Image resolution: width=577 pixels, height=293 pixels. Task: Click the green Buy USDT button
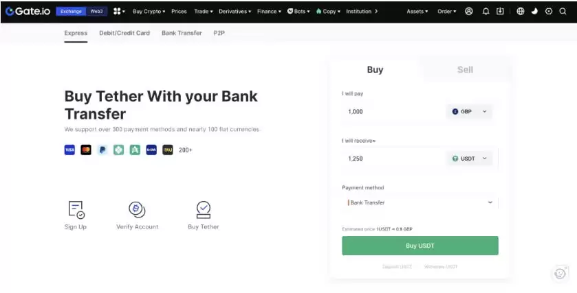click(x=420, y=246)
